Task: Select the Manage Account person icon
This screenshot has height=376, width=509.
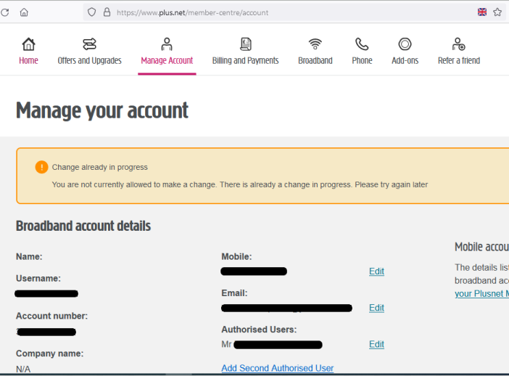Action: (x=167, y=44)
